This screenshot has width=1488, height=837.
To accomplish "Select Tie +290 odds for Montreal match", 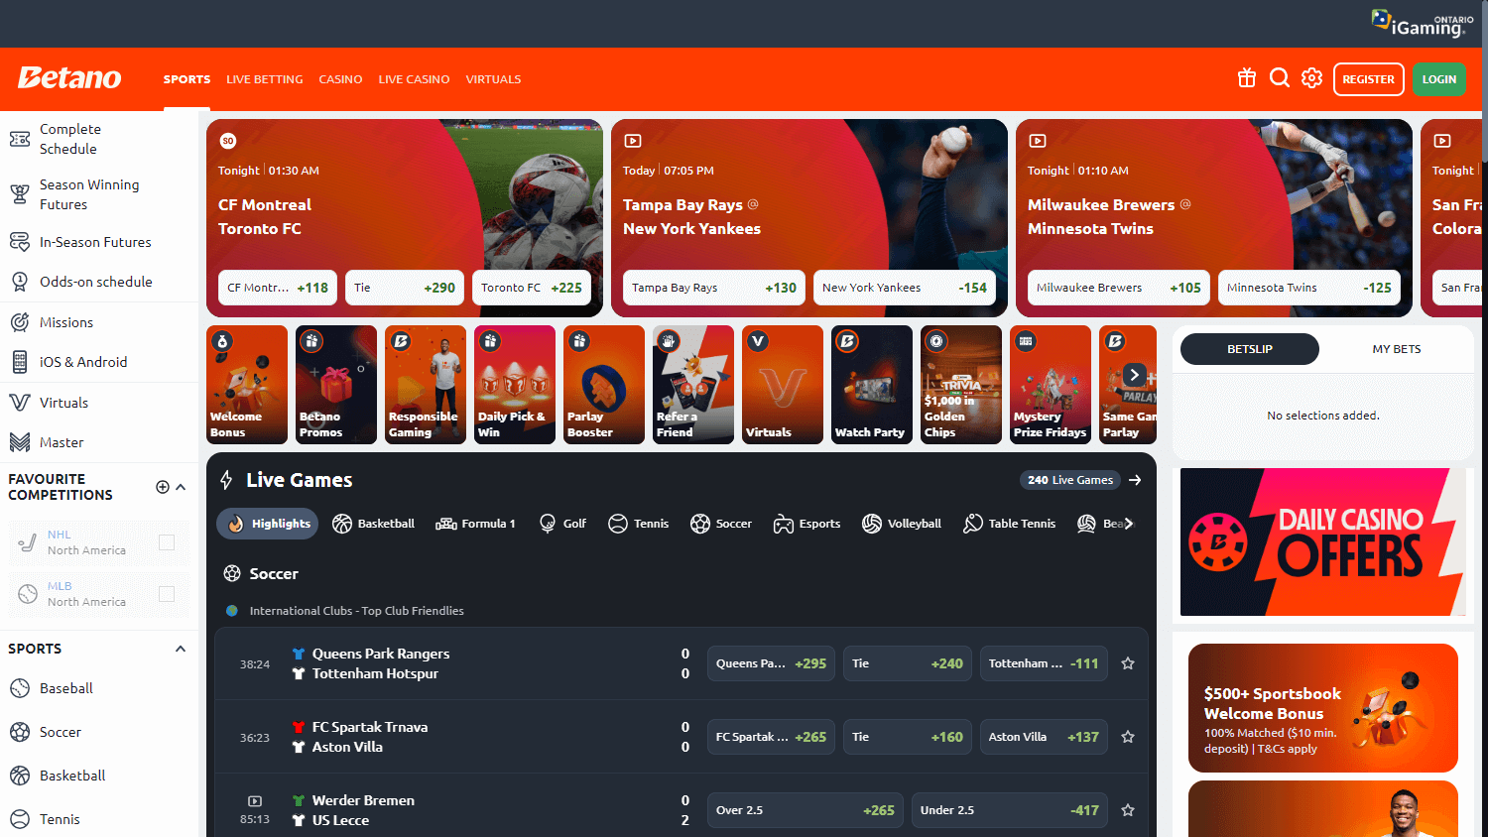I will pyautogui.click(x=405, y=288).
